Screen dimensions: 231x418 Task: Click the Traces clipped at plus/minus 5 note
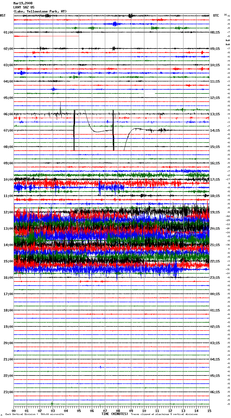[164, 414]
